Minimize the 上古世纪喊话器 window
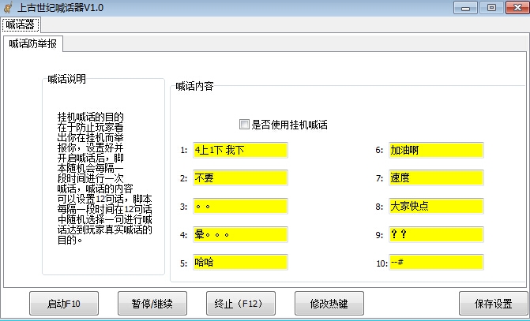Image resolution: width=530 pixels, height=321 pixels. tap(465, 7)
